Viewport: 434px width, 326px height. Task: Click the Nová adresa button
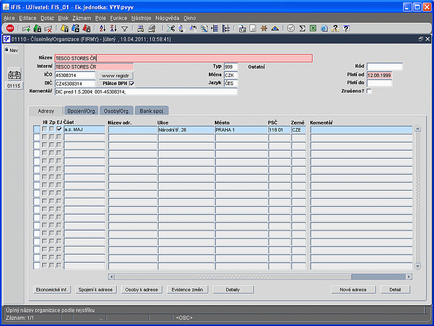tap(353, 290)
